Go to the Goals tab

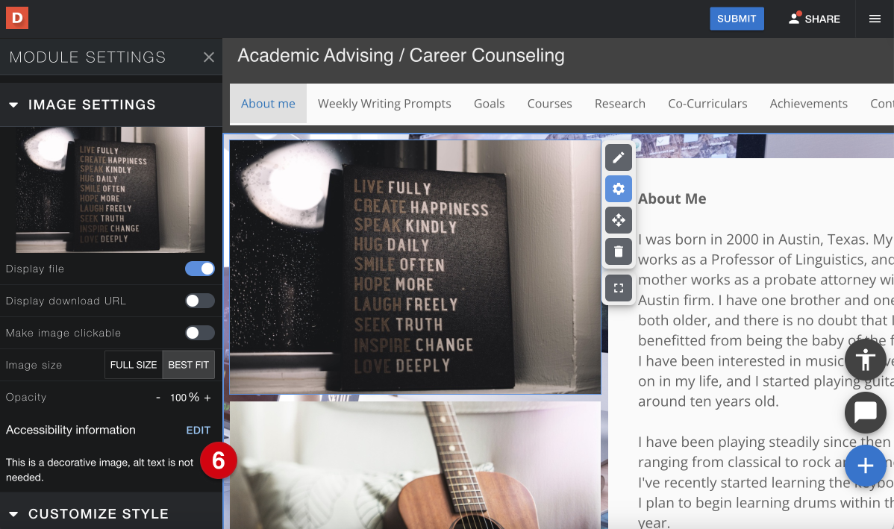490,104
